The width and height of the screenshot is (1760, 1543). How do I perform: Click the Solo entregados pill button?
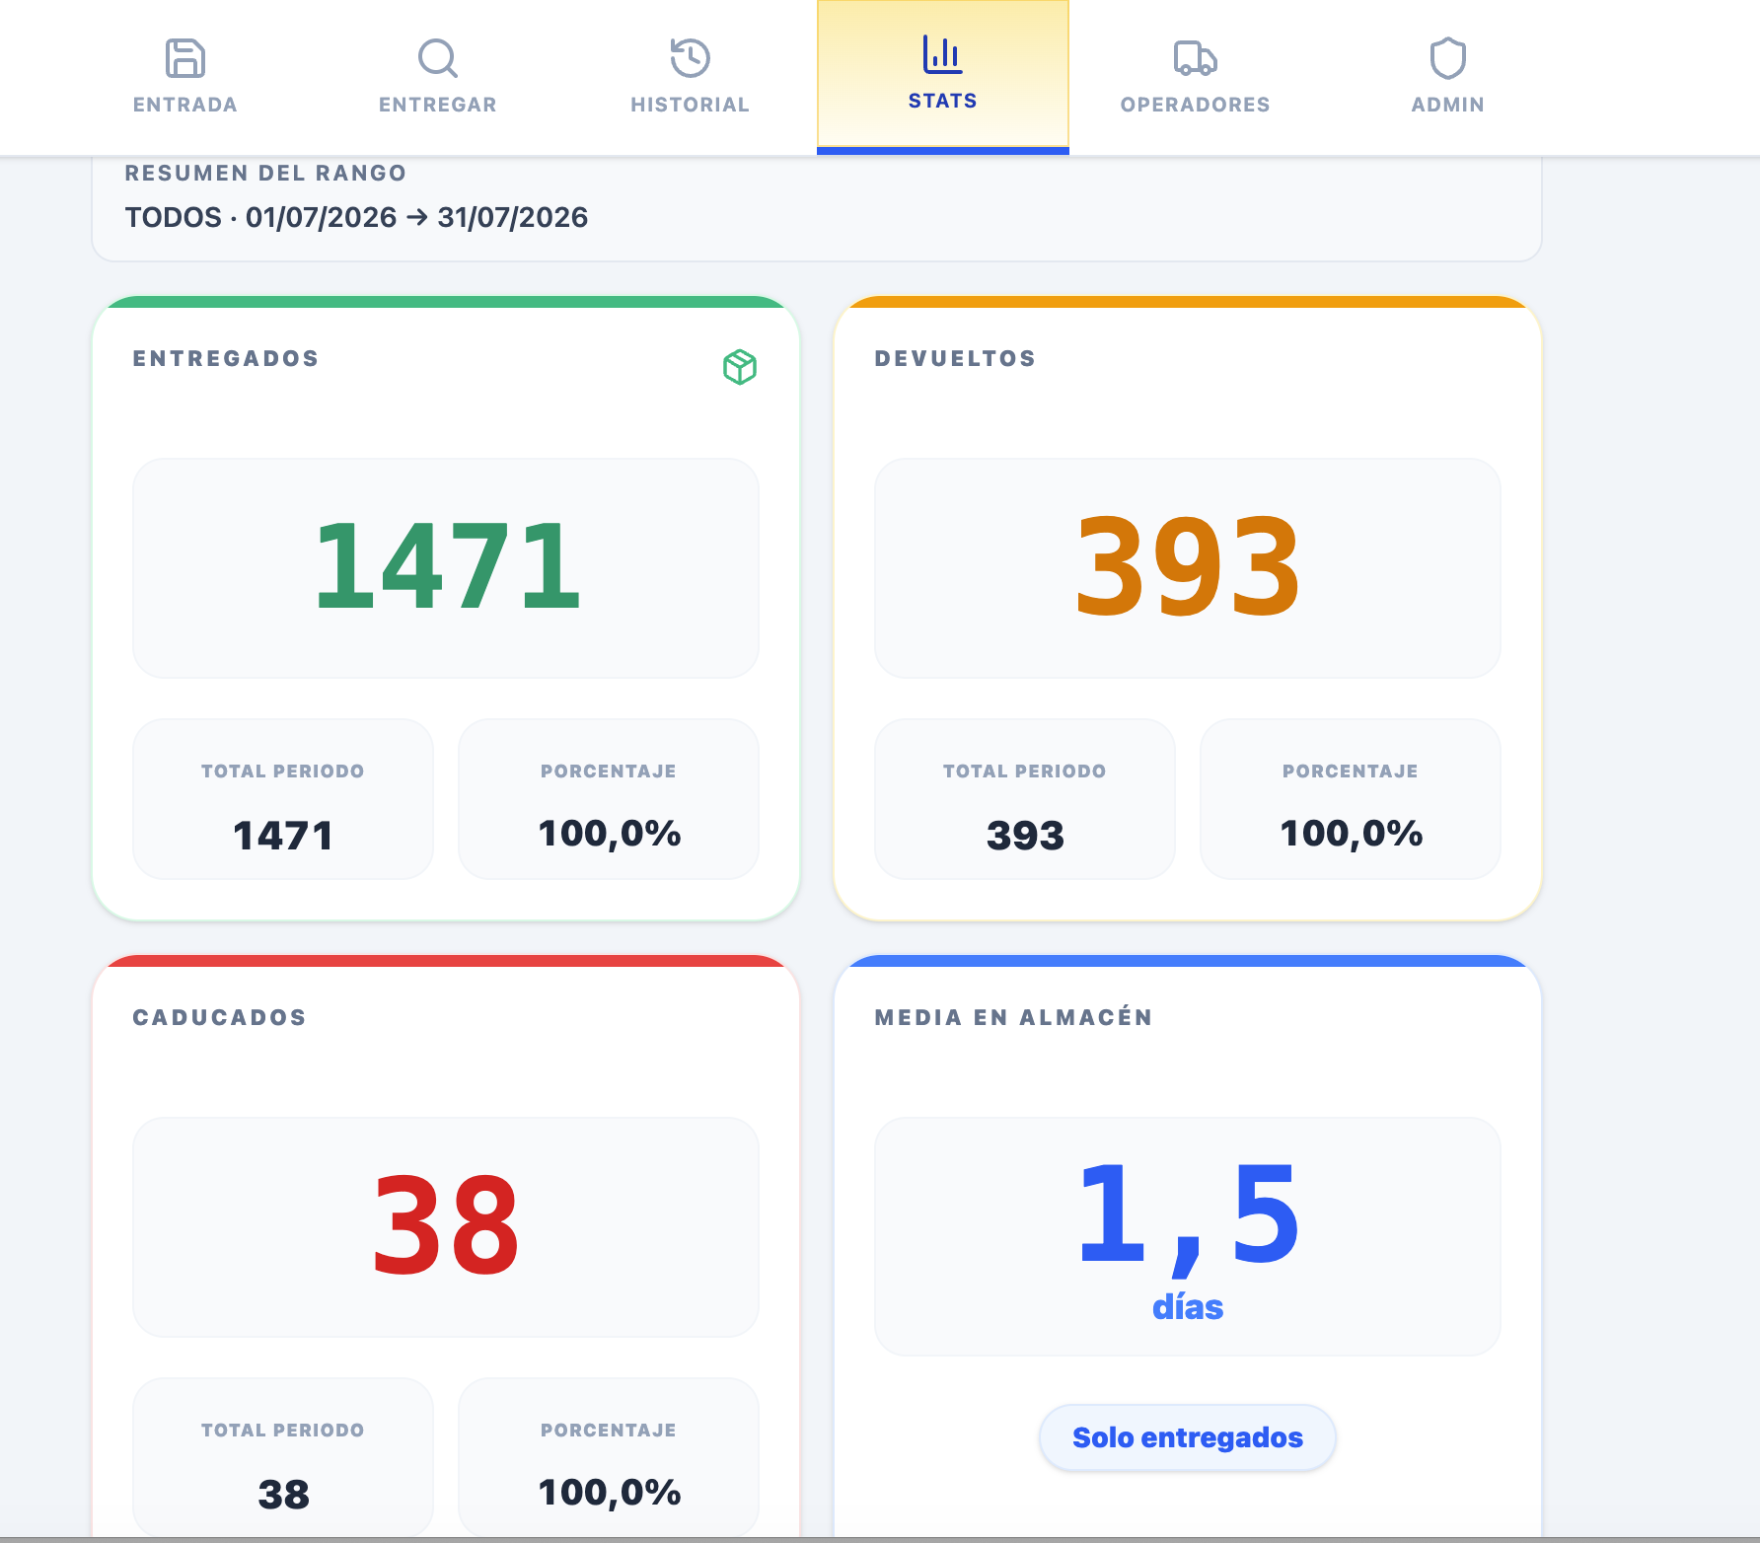pos(1188,1437)
